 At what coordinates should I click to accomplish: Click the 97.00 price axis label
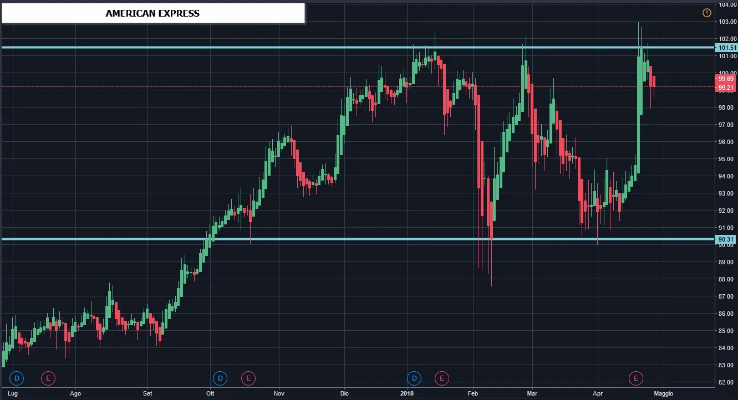[x=727, y=125]
